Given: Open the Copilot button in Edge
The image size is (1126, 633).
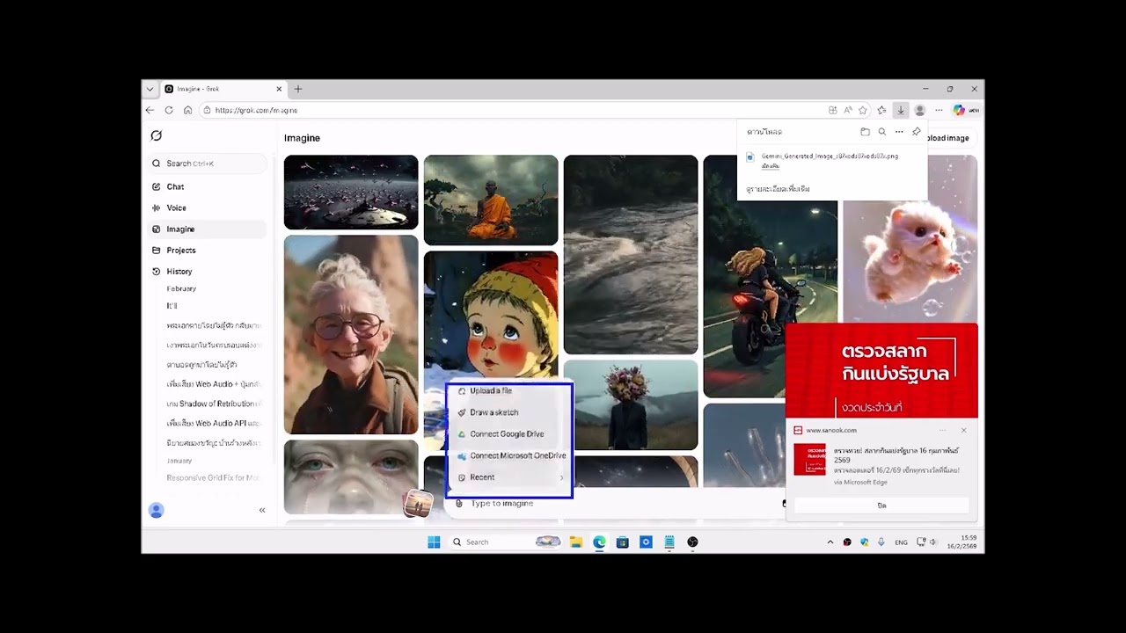Looking at the screenshot, I should [959, 110].
